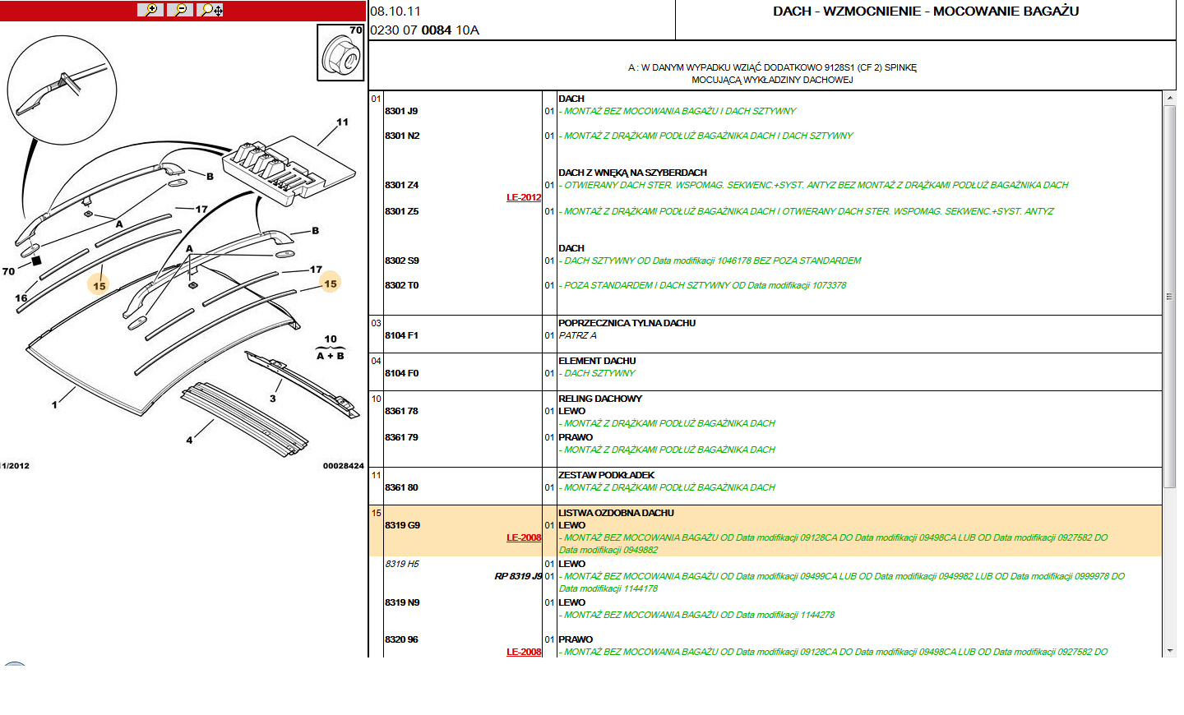Image resolution: width=1184 pixels, height=715 pixels.
Task: Open the LE-2008 link under part 8320 96
Action: coord(524,653)
